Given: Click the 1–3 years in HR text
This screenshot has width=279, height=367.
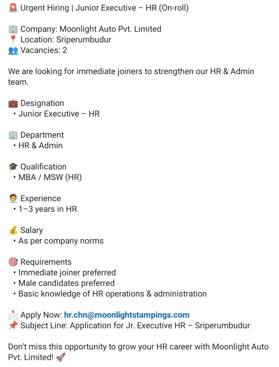Looking at the screenshot, I should 47,209.
